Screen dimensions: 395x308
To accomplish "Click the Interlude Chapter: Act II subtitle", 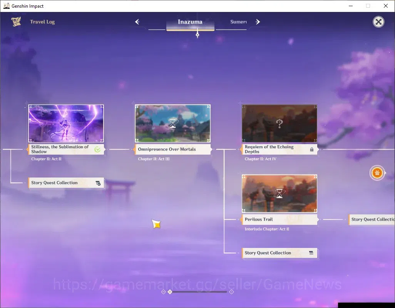I will click(x=267, y=229).
